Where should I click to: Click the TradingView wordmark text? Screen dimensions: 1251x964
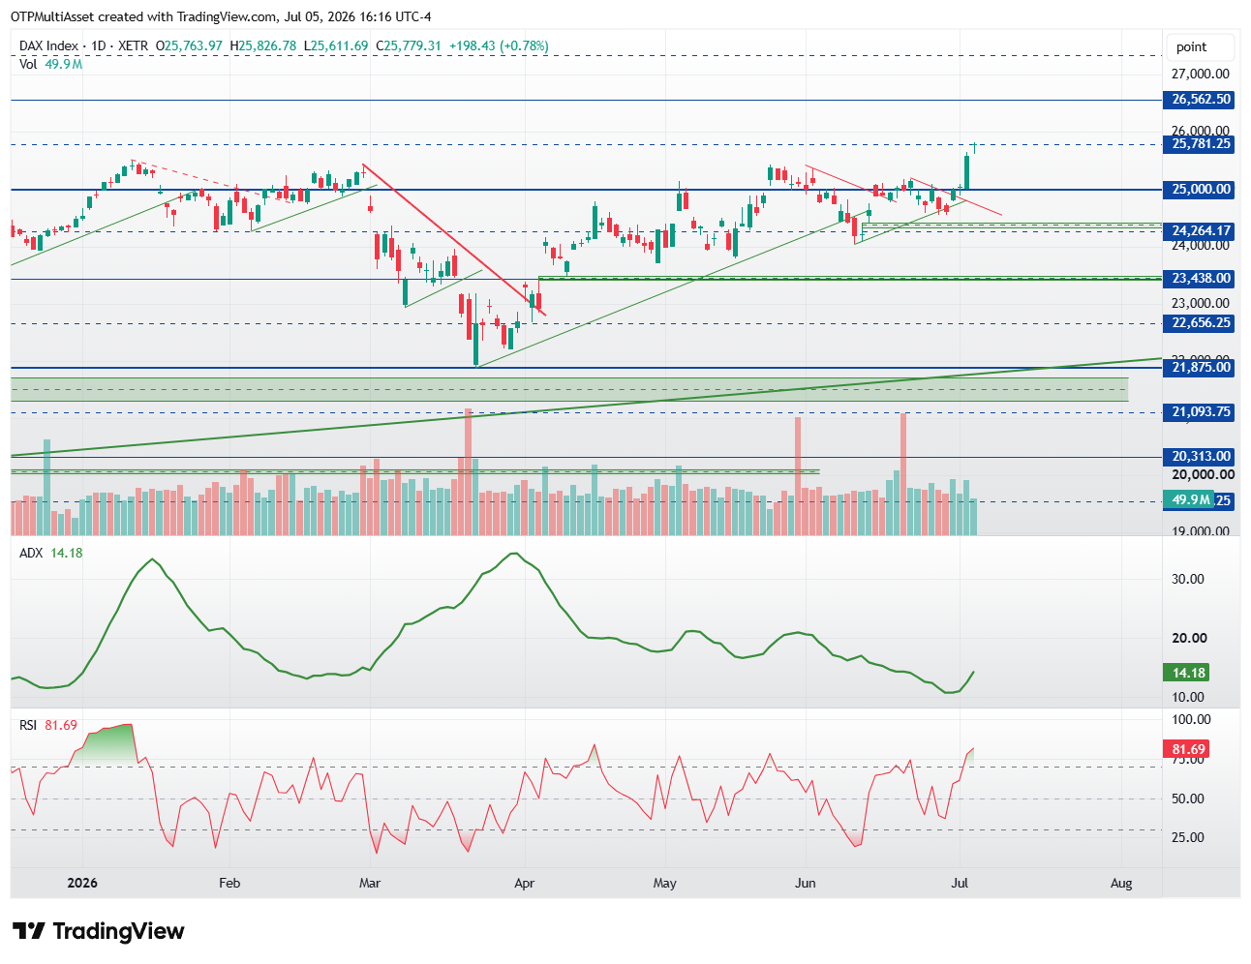coord(118,931)
